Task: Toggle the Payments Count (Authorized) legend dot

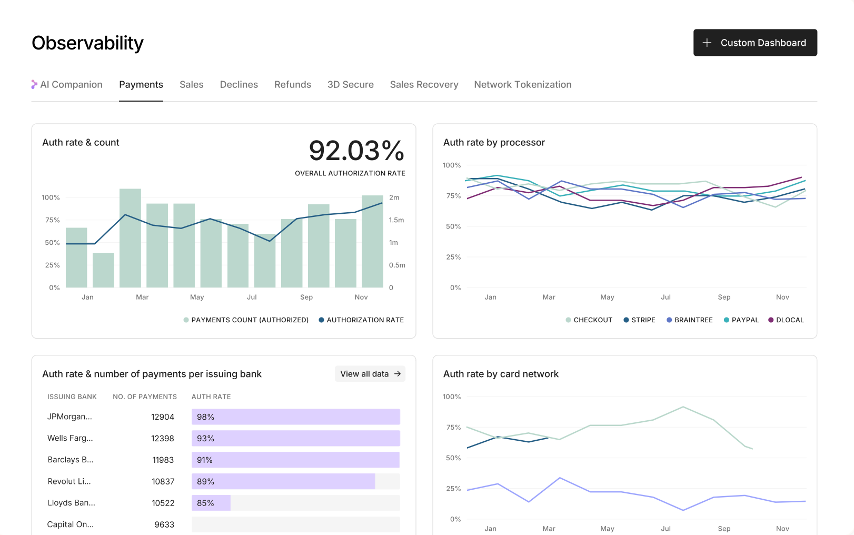Action: pos(186,320)
